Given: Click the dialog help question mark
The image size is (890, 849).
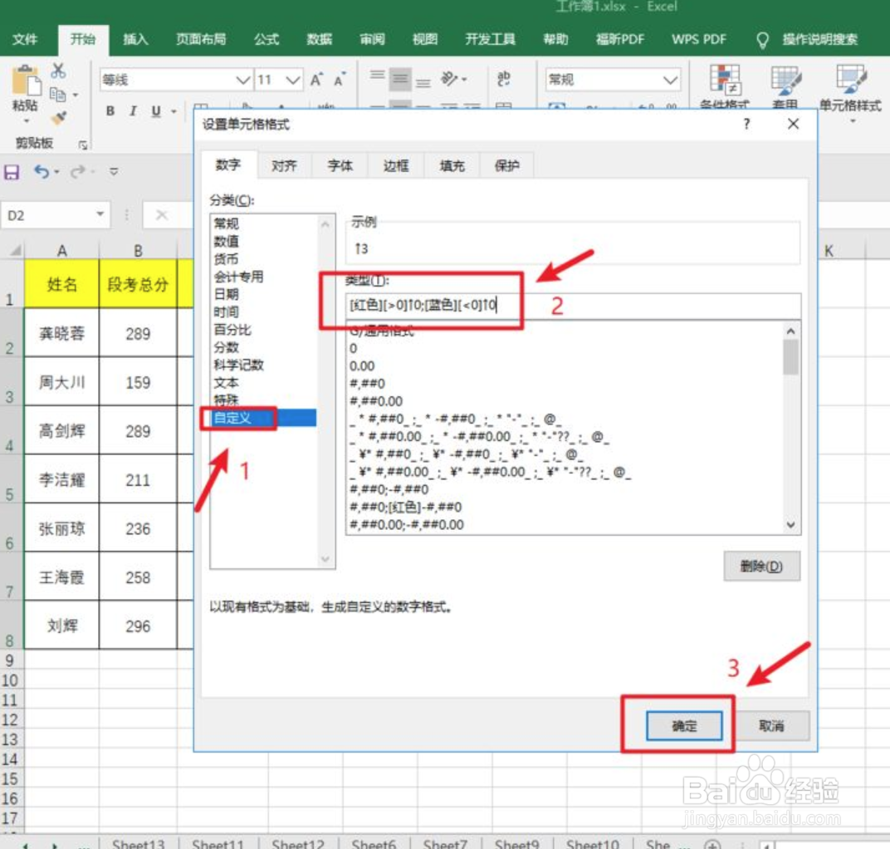Looking at the screenshot, I should pos(746,124).
